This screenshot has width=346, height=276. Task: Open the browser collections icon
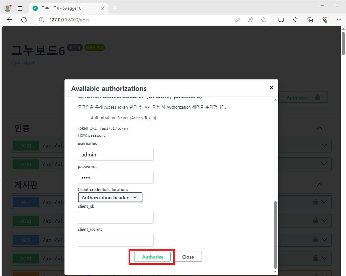[310, 20]
